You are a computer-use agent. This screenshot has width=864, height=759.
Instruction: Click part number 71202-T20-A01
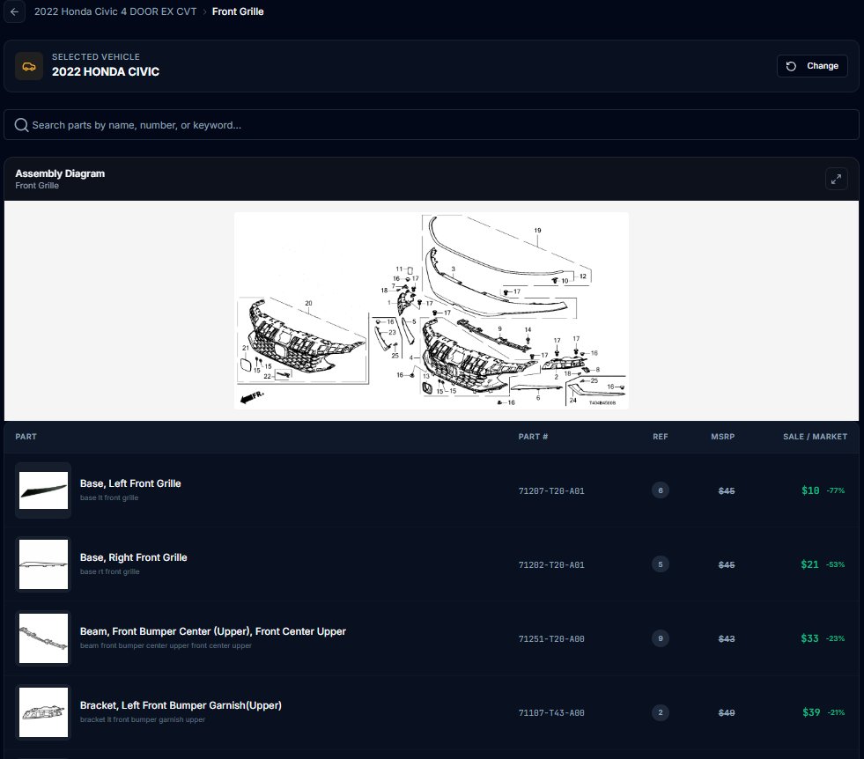[551, 564]
